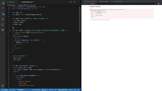Viewport: 162px width, 91px height.
Task: Reload the localhost page
Action: (x=87, y=4)
